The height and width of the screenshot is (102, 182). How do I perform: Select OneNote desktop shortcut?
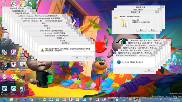click(13, 66)
